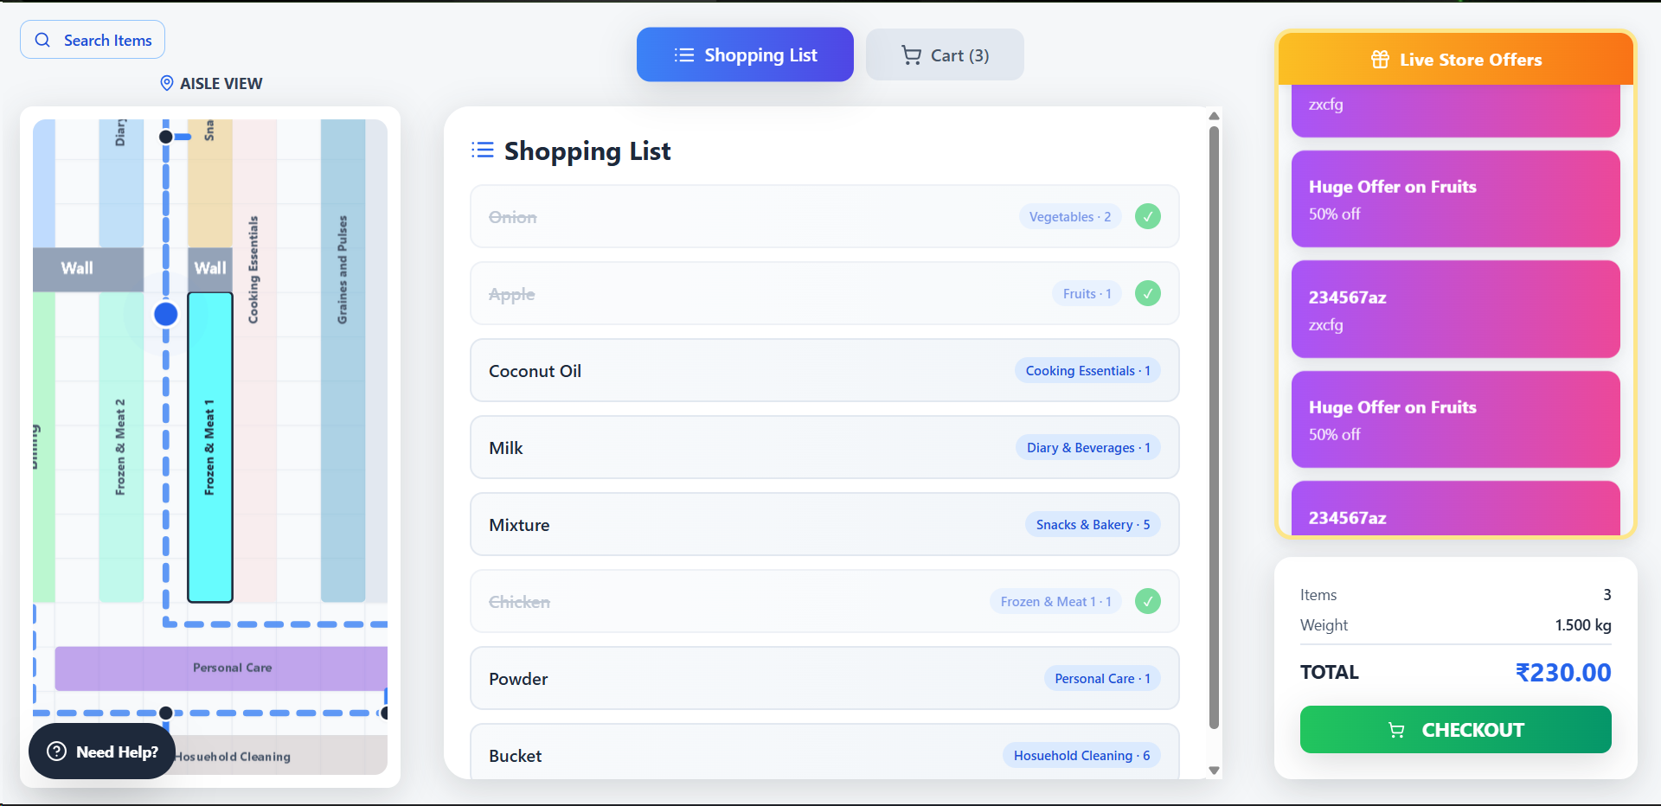Open the Search Items field

tap(92, 40)
